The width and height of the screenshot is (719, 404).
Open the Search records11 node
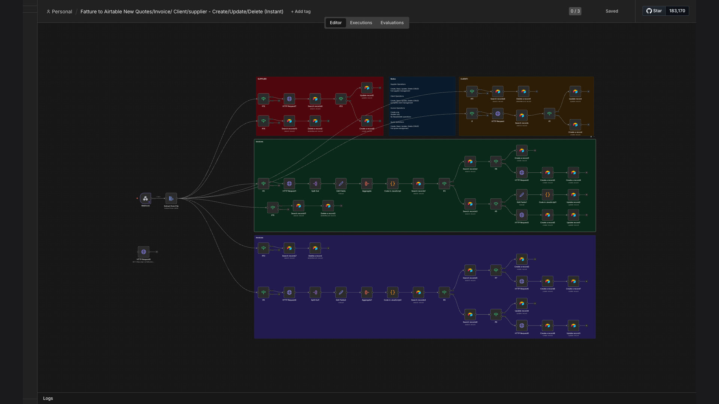(298, 206)
